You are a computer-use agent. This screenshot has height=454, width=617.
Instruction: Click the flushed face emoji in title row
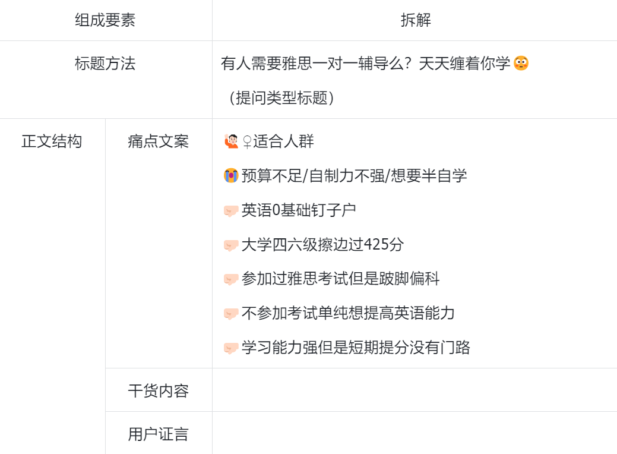point(521,63)
